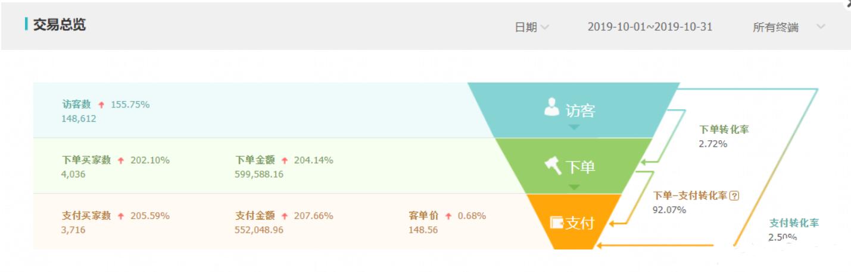Screen dimensions: 851x272
Task: Click the visitor person icon in funnel
Action: [552, 107]
